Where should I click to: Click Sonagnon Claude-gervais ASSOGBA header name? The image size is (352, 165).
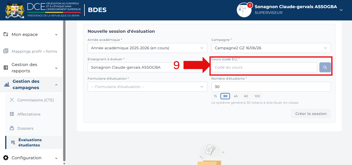coord(296,7)
